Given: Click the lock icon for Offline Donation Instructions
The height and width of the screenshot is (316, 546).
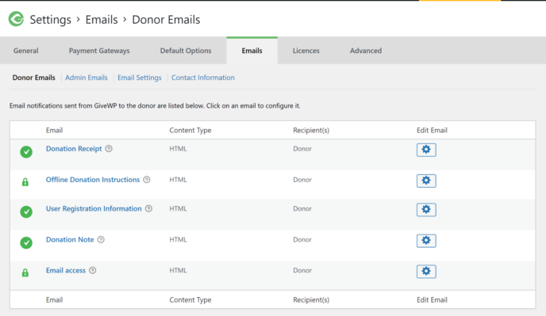Looking at the screenshot, I should [25, 182].
